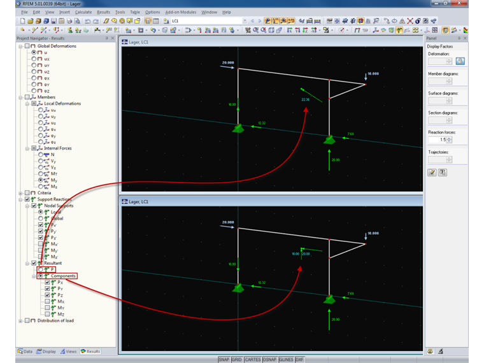Click the New Nodal Support icon

click(x=70, y=30)
